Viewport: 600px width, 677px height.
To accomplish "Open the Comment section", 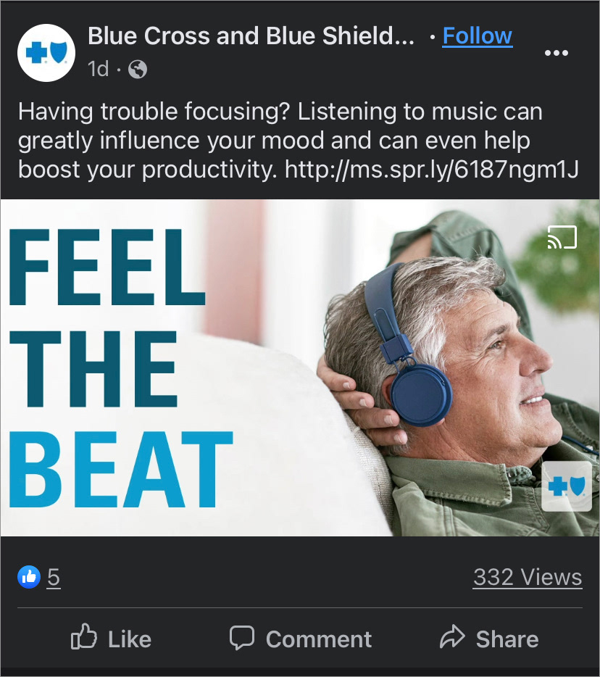I will coord(301,638).
